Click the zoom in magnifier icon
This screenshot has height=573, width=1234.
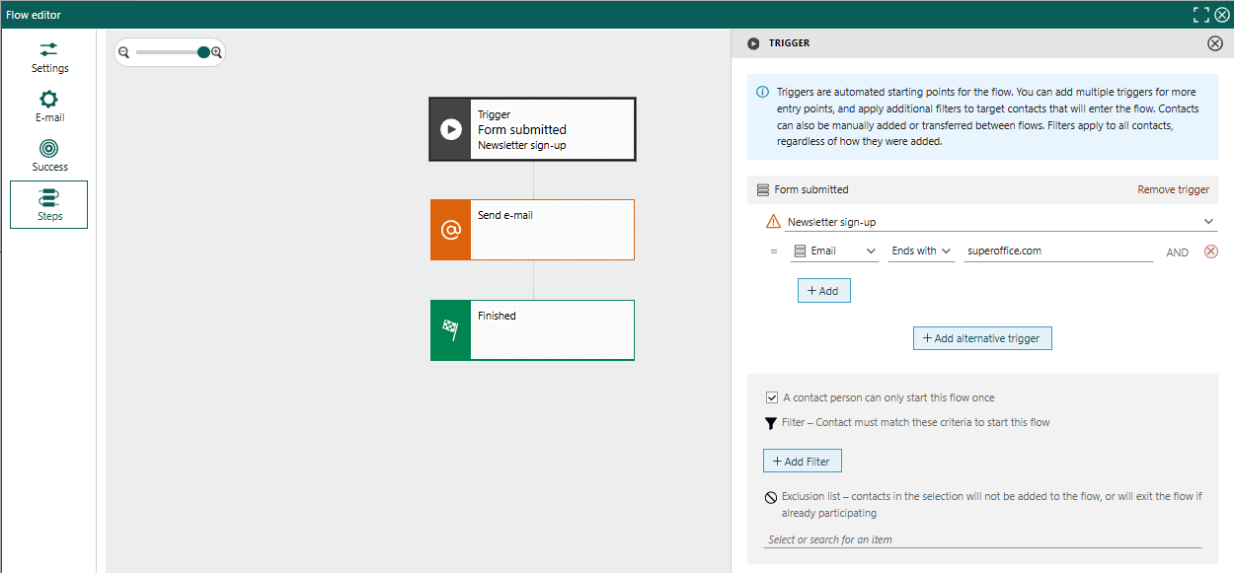(x=217, y=52)
